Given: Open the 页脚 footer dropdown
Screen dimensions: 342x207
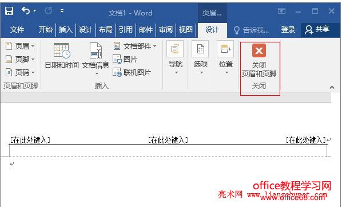Looking at the screenshot, I should tap(20, 59).
